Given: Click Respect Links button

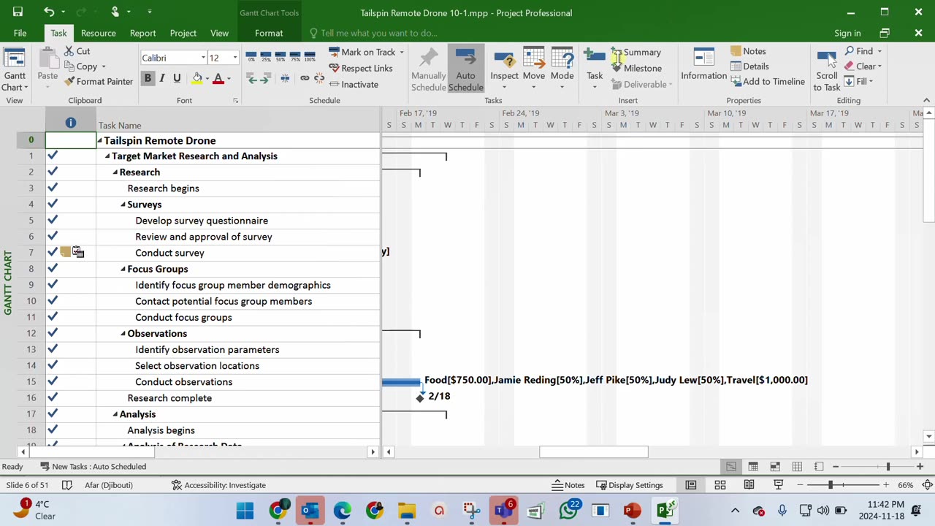Looking at the screenshot, I should 361,68.
